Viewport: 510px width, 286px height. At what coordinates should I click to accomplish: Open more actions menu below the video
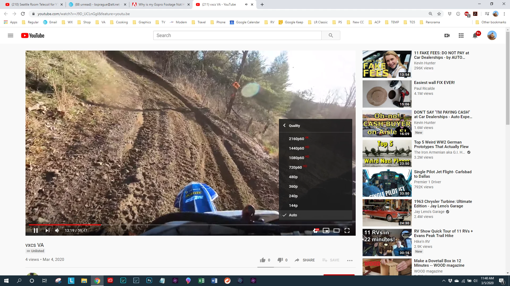tap(350, 260)
